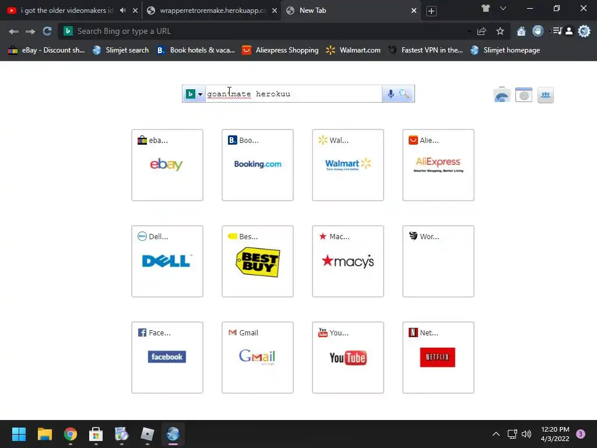Open address bar suggestions dropdown arrow
Viewport: 597px width, 448px height.
pyautogui.click(x=469, y=32)
